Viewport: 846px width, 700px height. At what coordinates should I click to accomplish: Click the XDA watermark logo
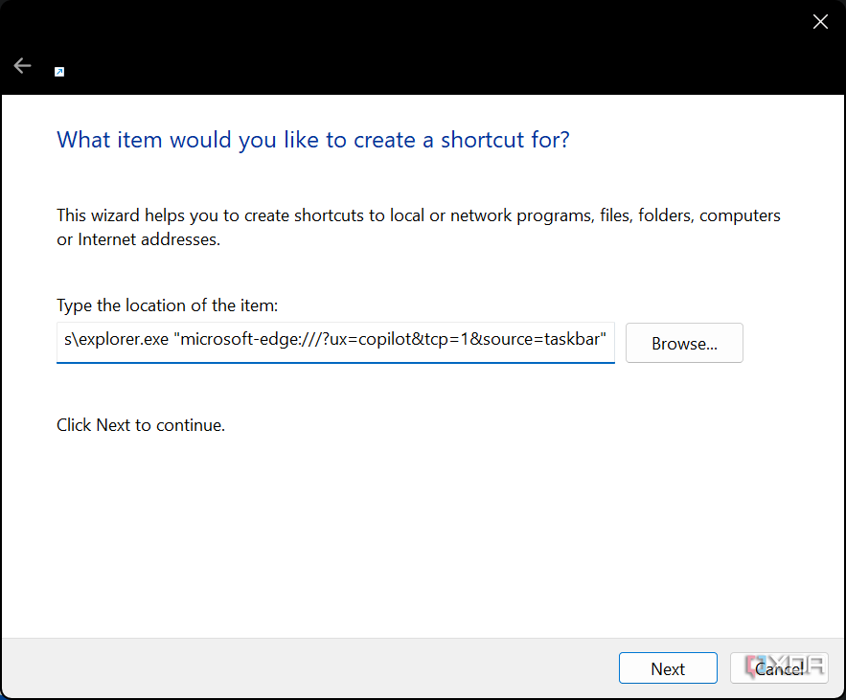[x=786, y=666]
